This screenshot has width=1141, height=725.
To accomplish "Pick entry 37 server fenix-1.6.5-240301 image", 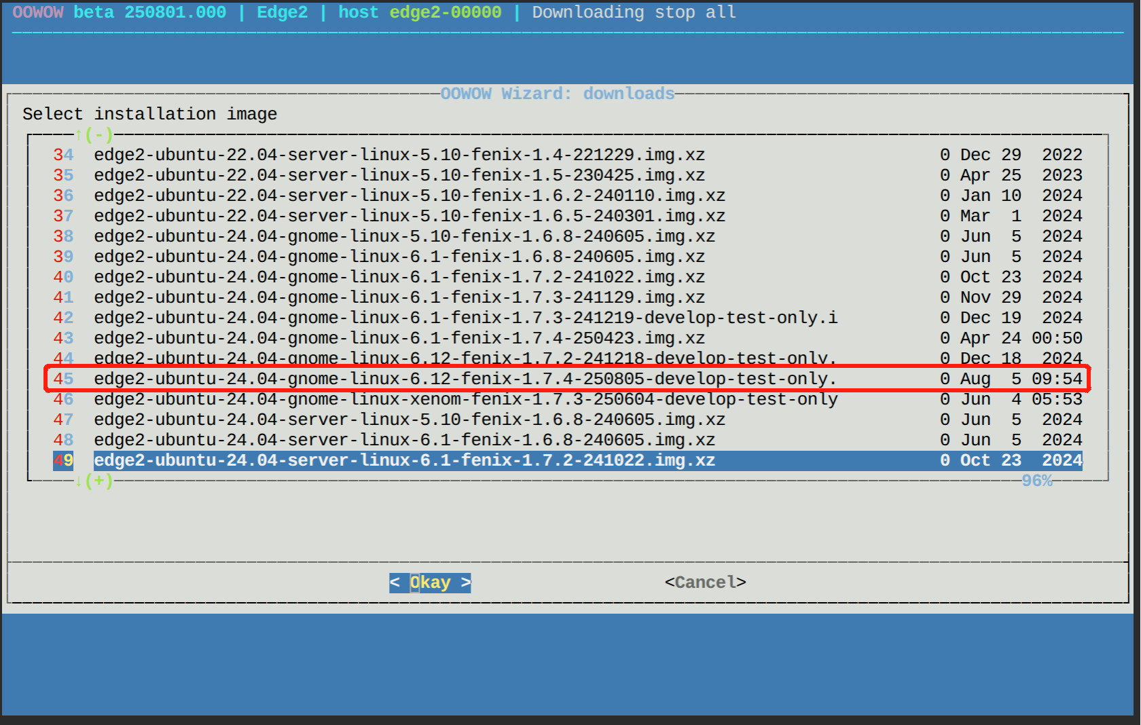I will [x=409, y=216].
